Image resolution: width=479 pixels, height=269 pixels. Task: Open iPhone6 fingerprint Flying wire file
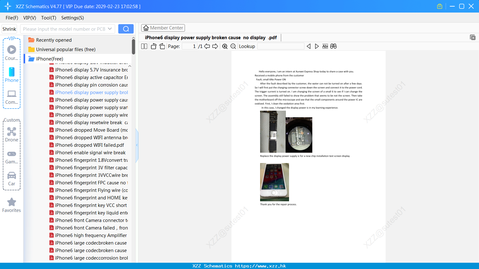tap(89, 190)
